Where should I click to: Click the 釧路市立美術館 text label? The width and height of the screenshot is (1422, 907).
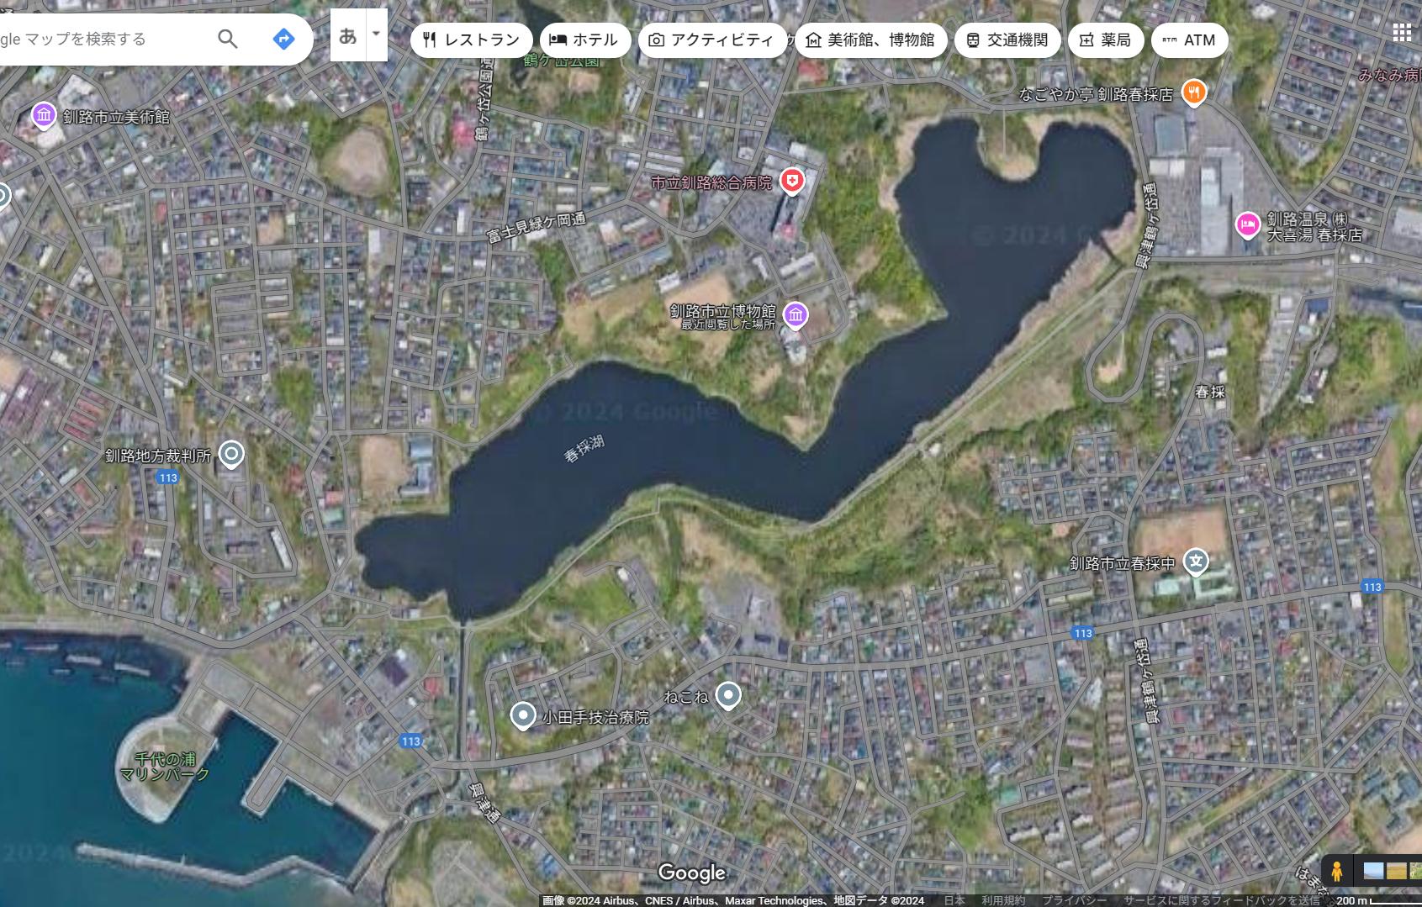click(116, 117)
